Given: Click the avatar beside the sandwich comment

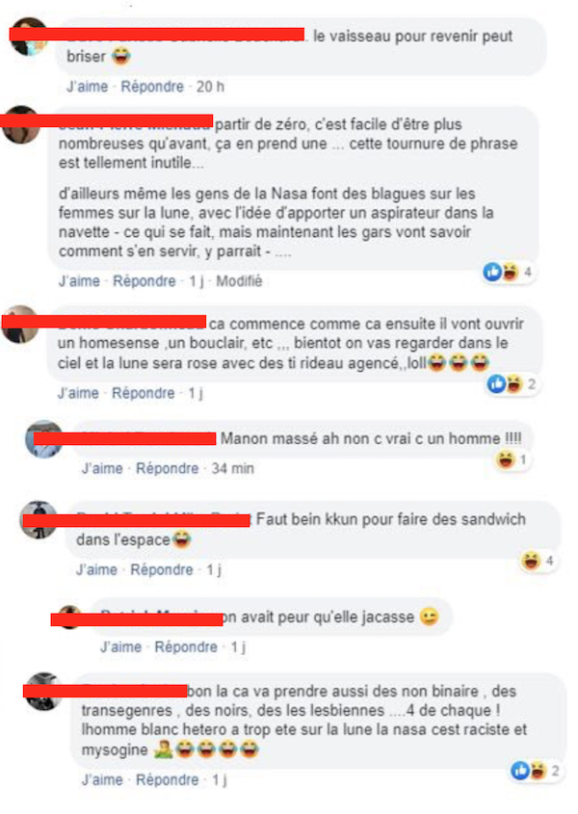Looking at the screenshot, I should point(39,520).
